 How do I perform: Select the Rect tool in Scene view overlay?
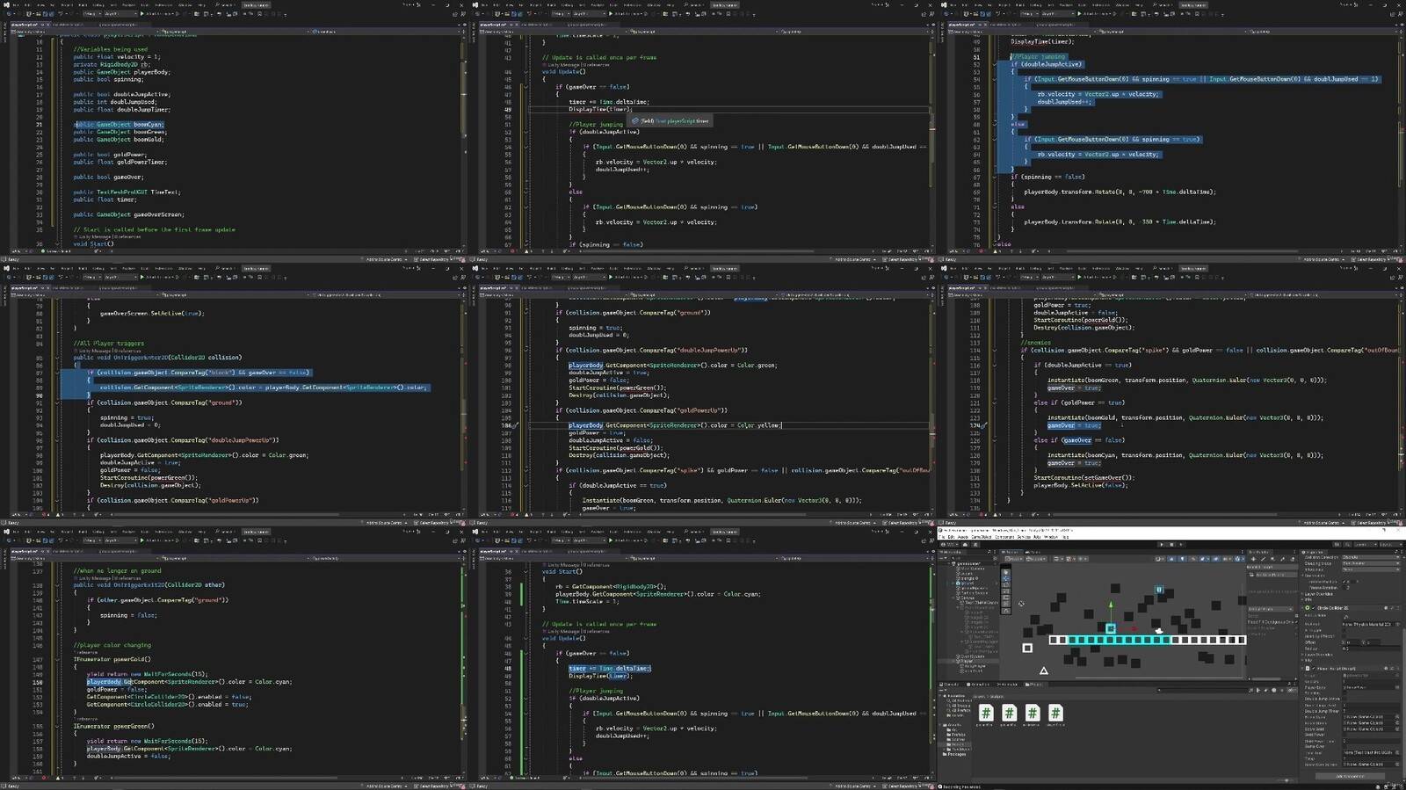point(1006,598)
